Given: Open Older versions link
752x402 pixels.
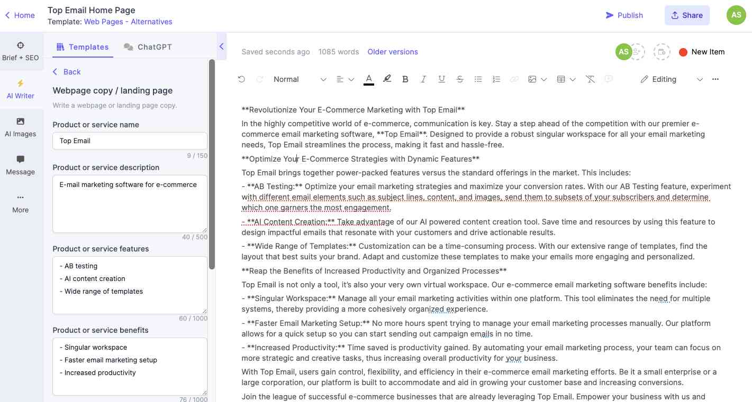Looking at the screenshot, I should 393,52.
